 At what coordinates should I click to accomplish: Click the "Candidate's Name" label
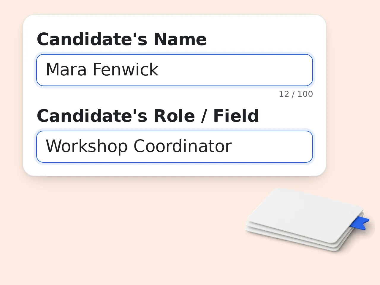pyautogui.click(x=122, y=39)
